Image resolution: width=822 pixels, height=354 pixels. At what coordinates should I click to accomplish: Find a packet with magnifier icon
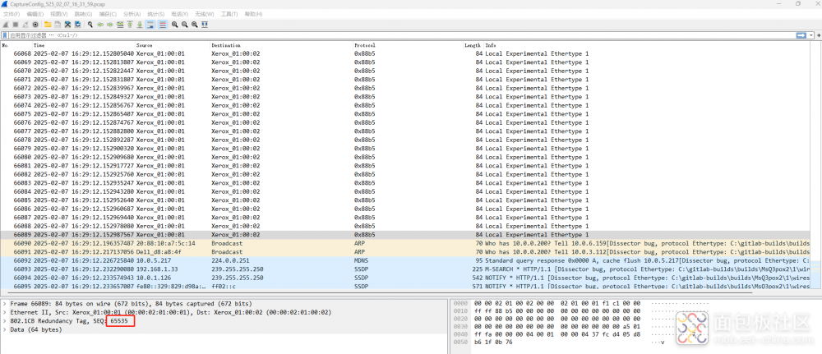click(90, 25)
